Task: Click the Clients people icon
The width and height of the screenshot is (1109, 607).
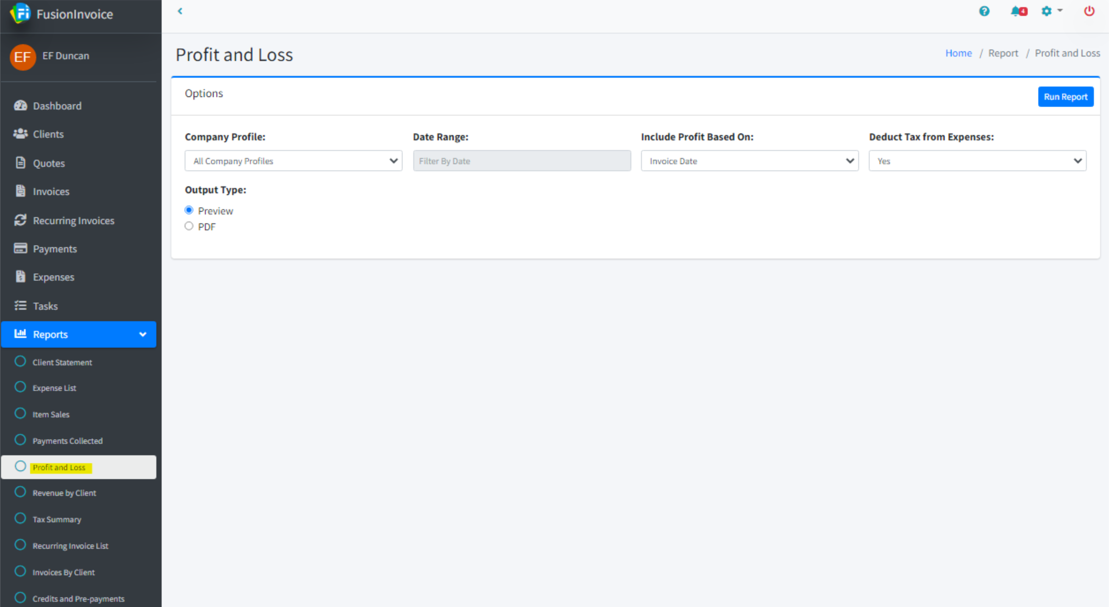Action: coord(20,134)
